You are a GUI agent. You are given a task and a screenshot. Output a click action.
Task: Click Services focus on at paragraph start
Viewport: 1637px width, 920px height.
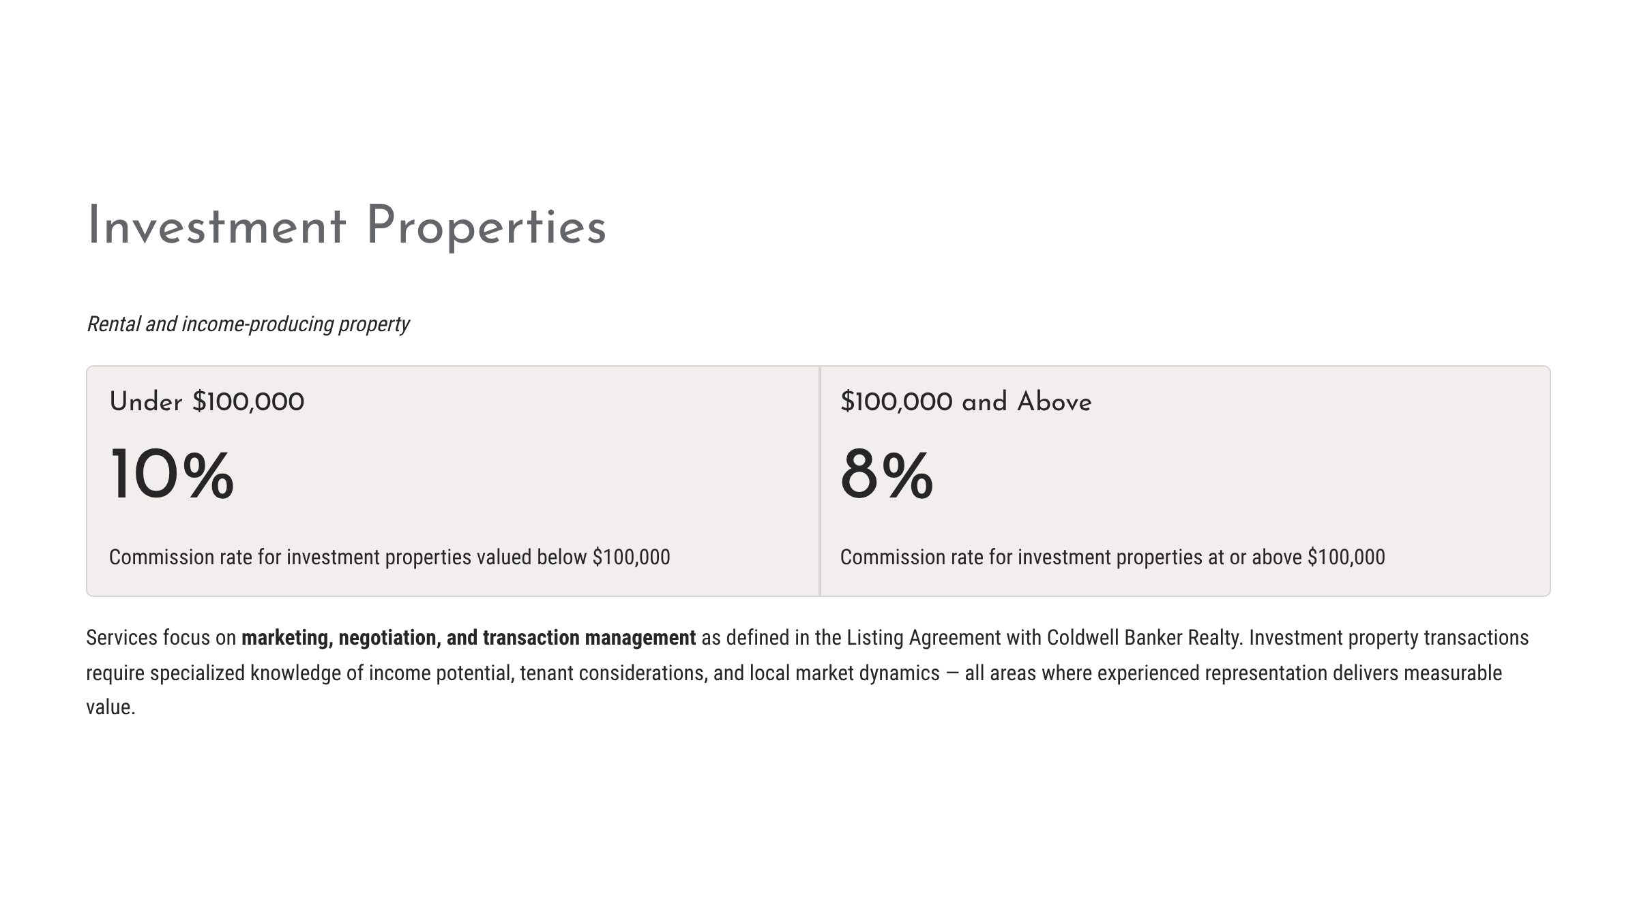161,638
